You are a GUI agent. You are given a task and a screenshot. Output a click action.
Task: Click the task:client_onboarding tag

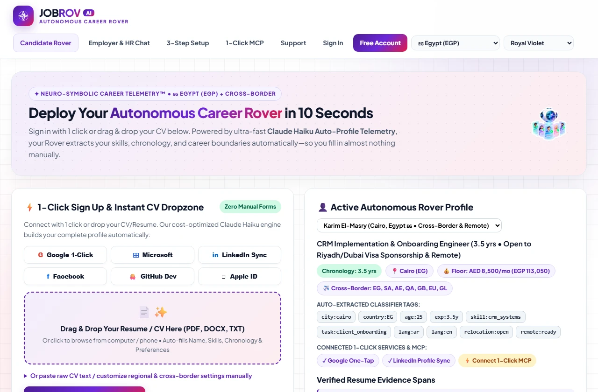point(354,332)
